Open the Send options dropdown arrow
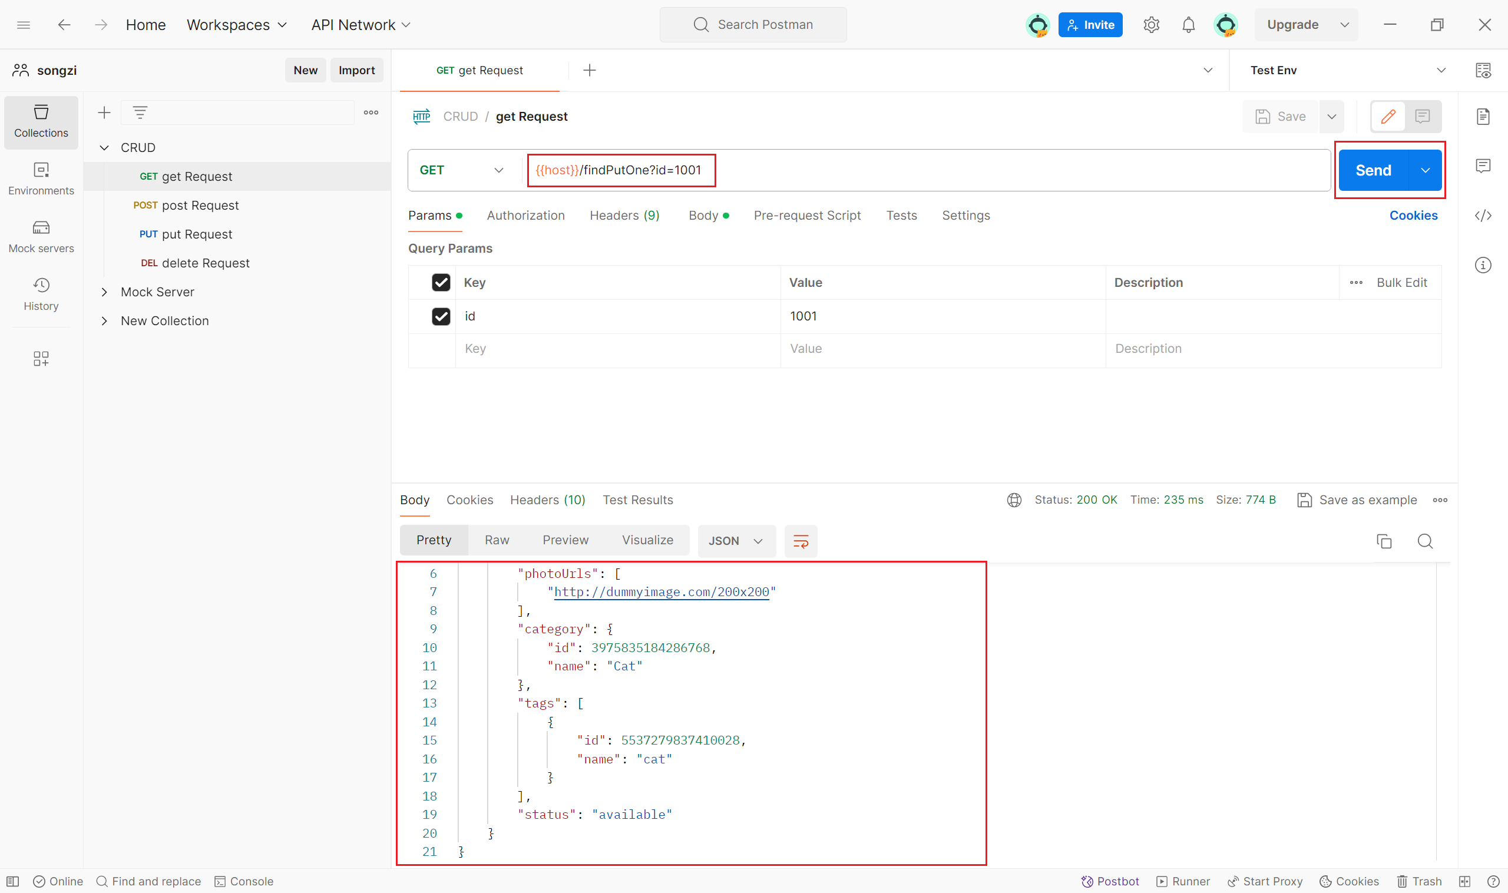Image resolution: width=1508 pixels, height=893 pixels. click(1425, 170)
